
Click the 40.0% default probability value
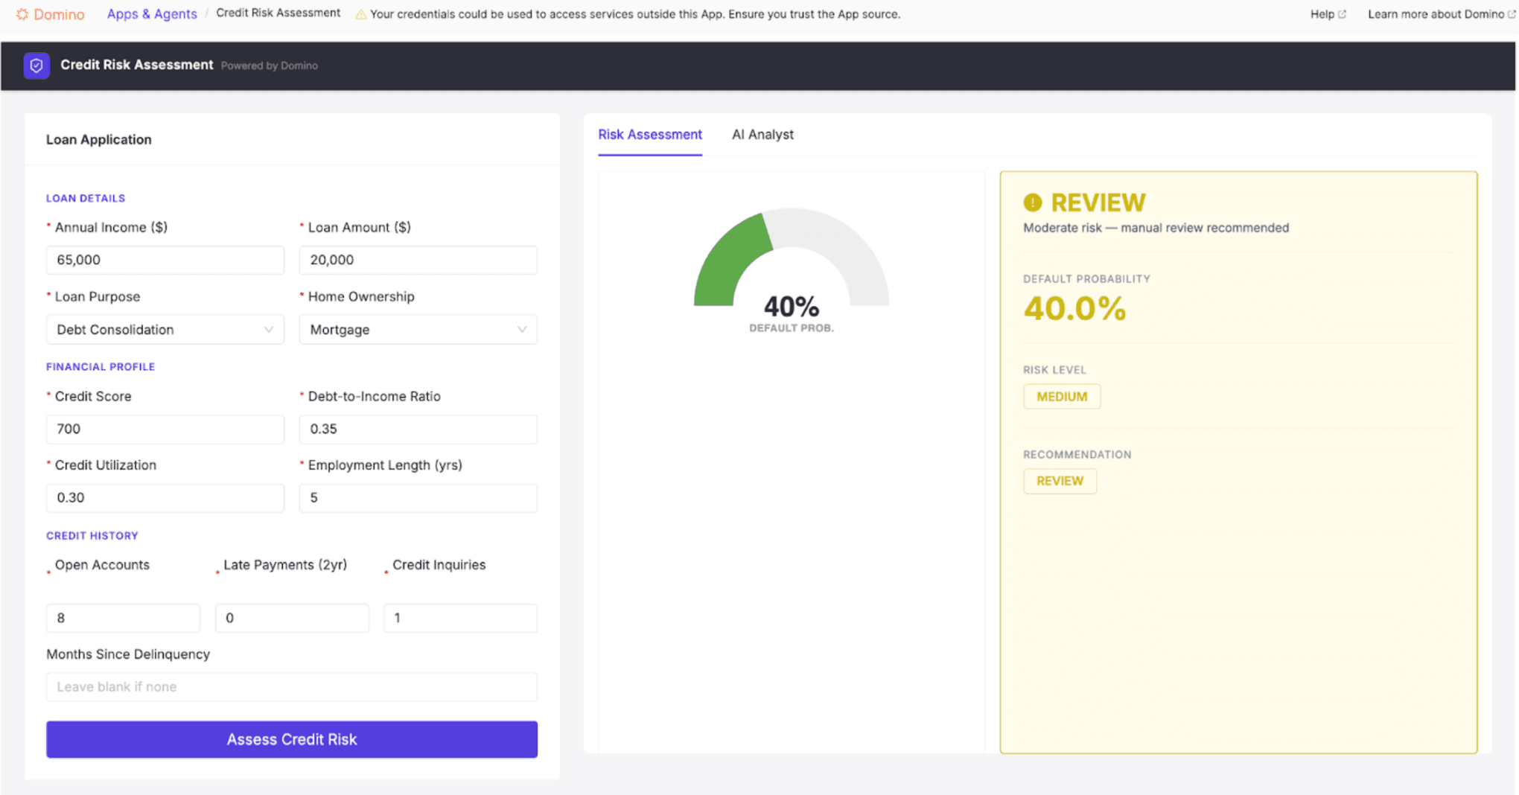[1074, 308]
